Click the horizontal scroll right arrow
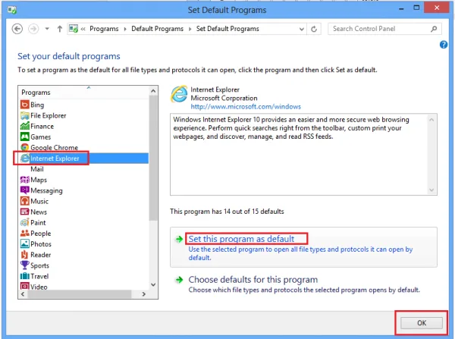455x339 pixels. (143, 294)
